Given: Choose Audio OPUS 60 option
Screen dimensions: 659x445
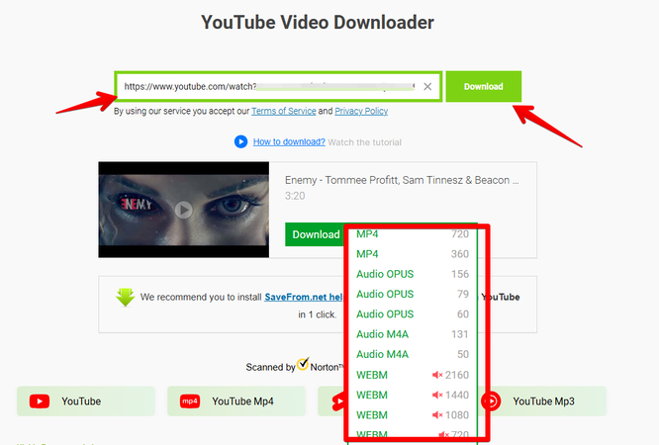Looking at the screenshot, I should (413, 314).
